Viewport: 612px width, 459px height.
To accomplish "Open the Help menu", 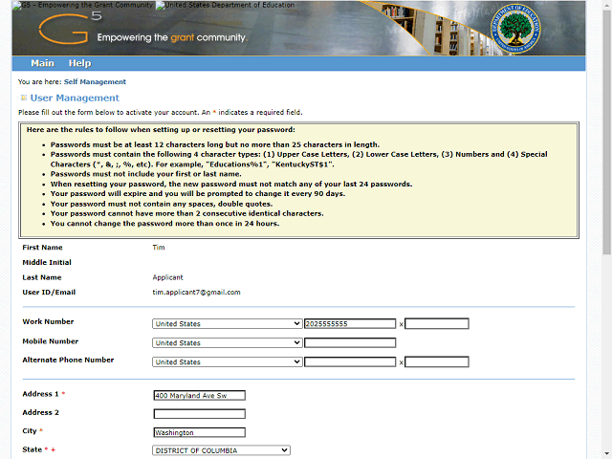I will coord(80,63).
